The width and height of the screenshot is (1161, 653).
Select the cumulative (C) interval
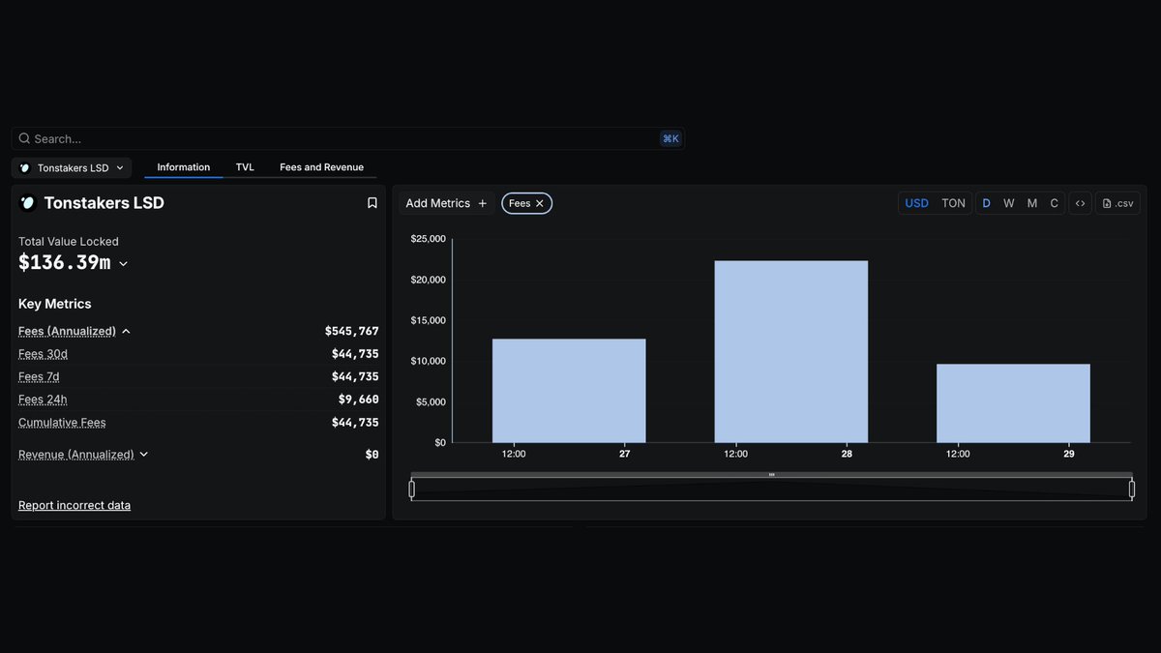point(1055,203)
